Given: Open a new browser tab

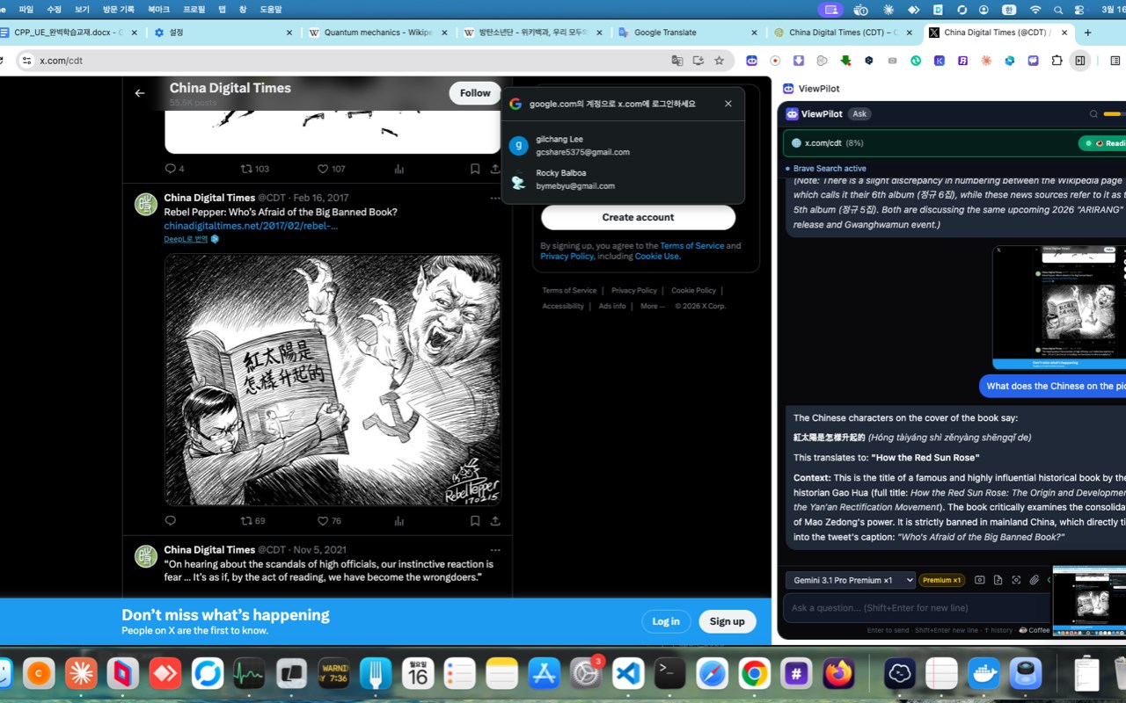Looking at the screenshot, I should (1087, 33).
